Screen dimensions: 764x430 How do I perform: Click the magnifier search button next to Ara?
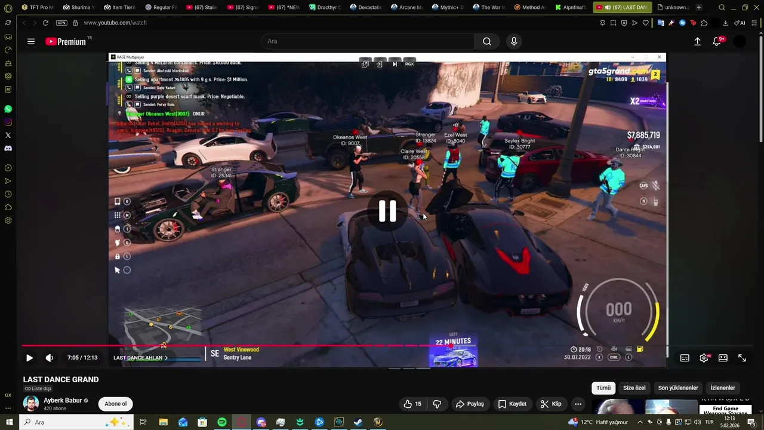pos(487,41)
